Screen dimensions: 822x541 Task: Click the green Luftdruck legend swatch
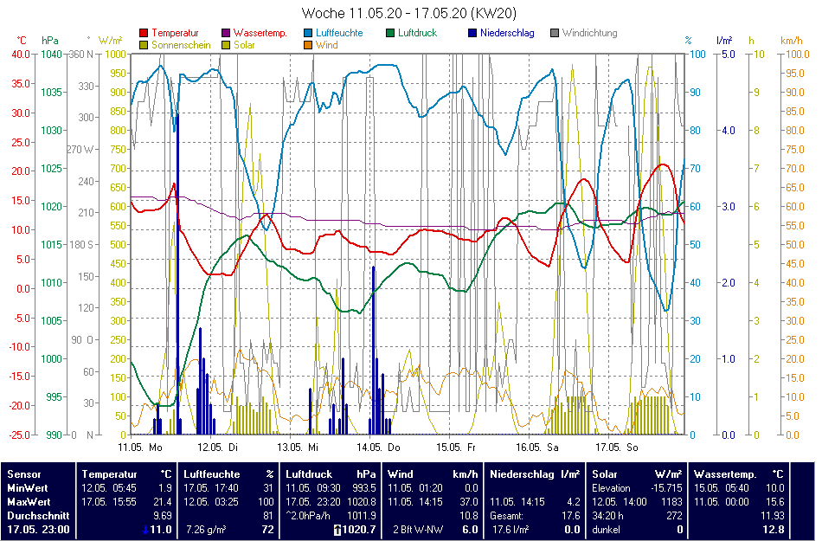pos(390,33)
